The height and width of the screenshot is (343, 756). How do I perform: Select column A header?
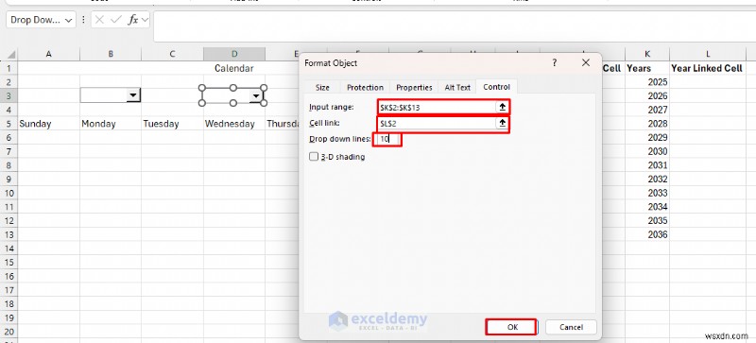[49, 54]
